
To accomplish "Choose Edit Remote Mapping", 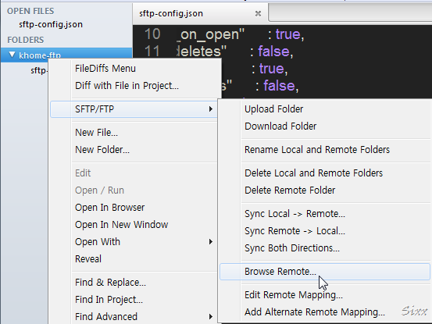I will point(294,295).
